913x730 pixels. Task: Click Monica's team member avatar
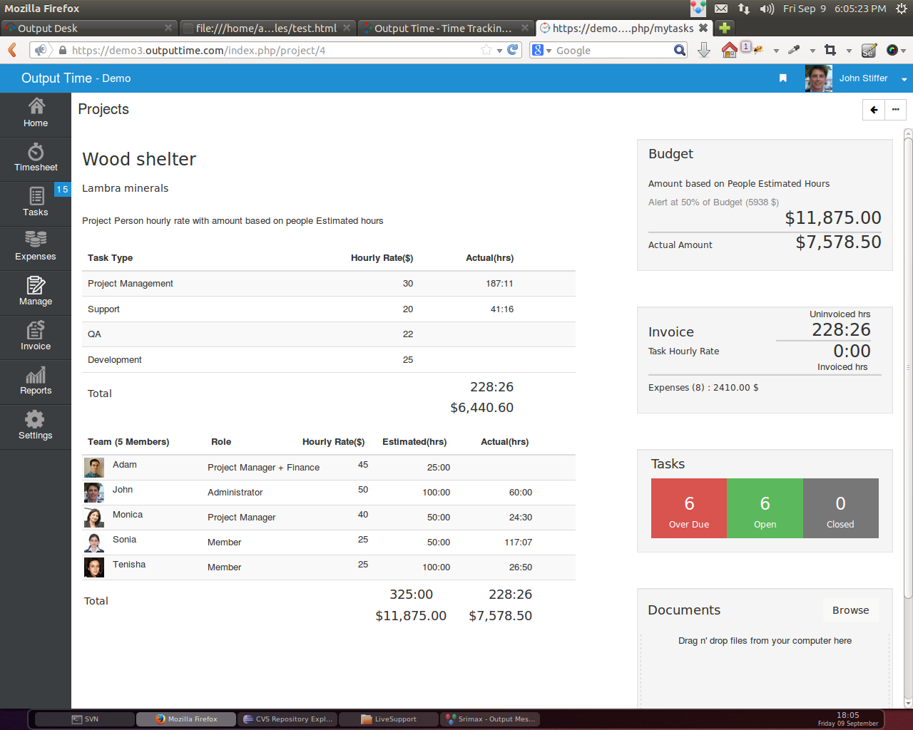pyautogui.click(x=94, y=518)
